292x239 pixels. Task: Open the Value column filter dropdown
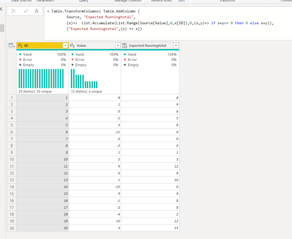coord(118,46)
